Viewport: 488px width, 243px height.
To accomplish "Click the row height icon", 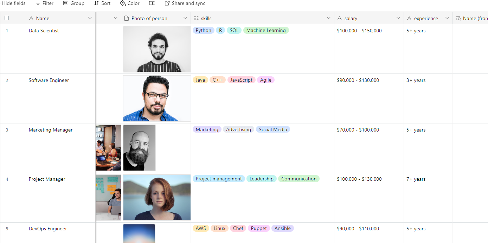I will coord(152,3).
